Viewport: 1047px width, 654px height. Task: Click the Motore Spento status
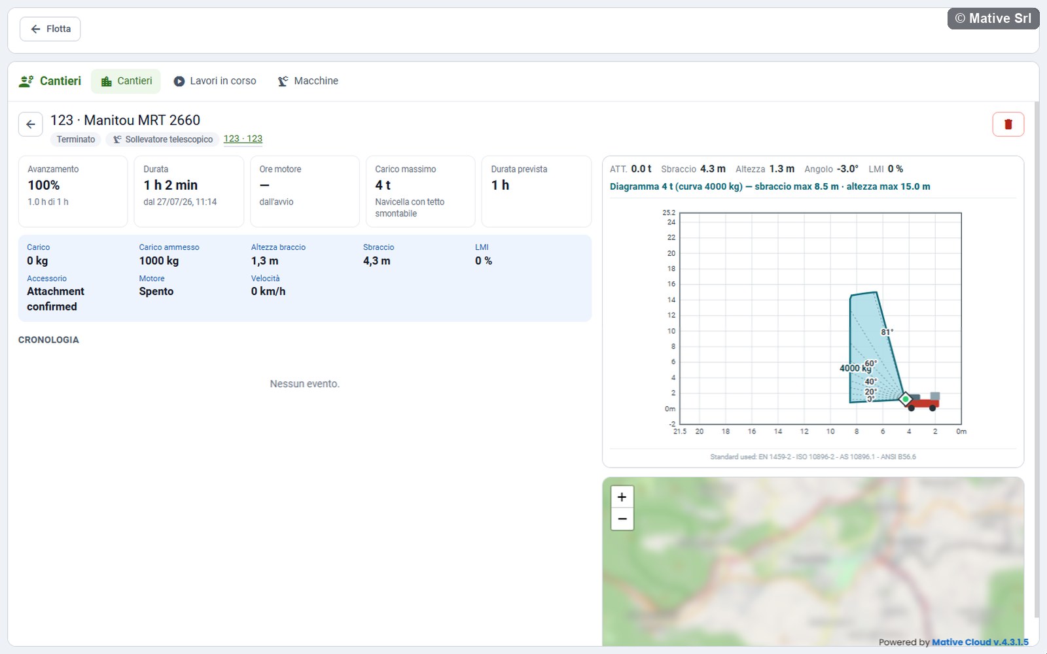point(156,291)
